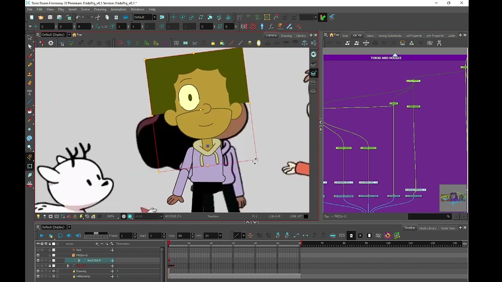Click the ABC rename icon in the Node View toolbar
This screenshot has width=502, height=282.
[430, 43]
